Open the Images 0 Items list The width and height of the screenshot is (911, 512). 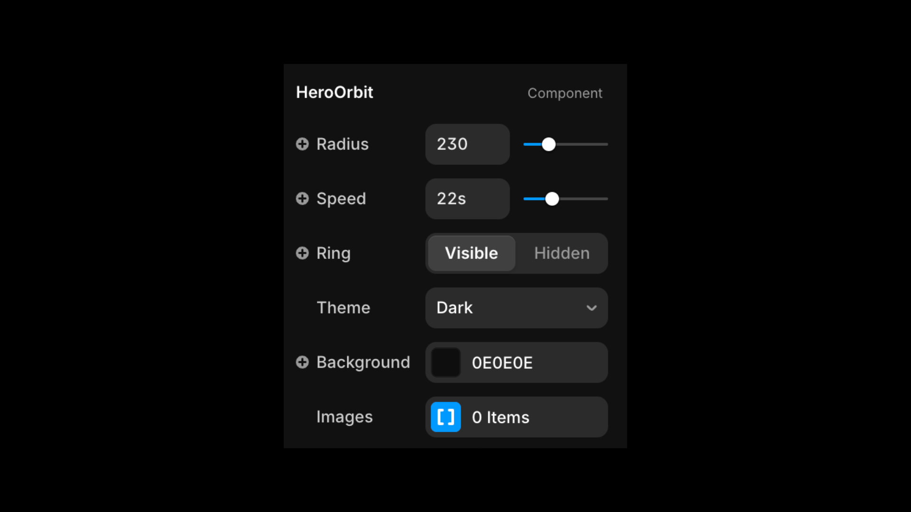coord(517,417)
